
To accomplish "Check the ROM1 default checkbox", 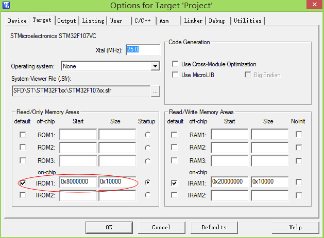I will (x=23, y=135).
